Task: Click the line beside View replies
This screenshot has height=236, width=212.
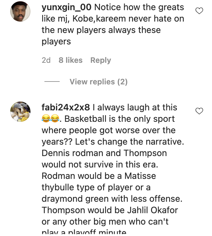Action: pyautogui.click(x=52, y=82)
